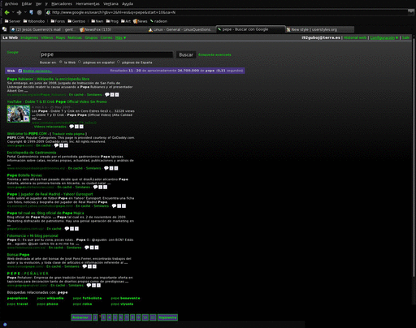The image size is (416, 328).
Task: Expand the Configuración dropdown
Action: click(384, 37)
